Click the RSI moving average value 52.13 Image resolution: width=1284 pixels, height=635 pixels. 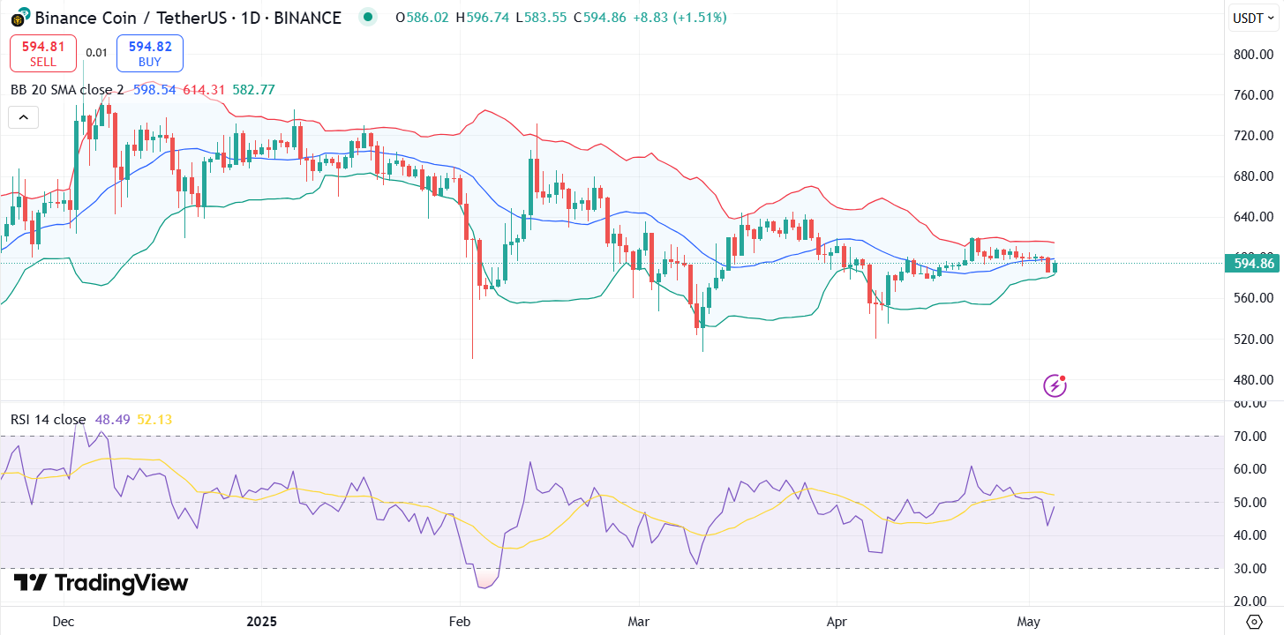[154, 420]
